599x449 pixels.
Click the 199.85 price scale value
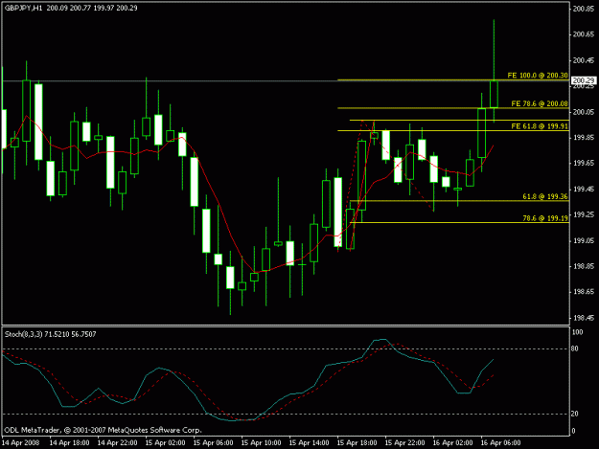tap(584, 137)
